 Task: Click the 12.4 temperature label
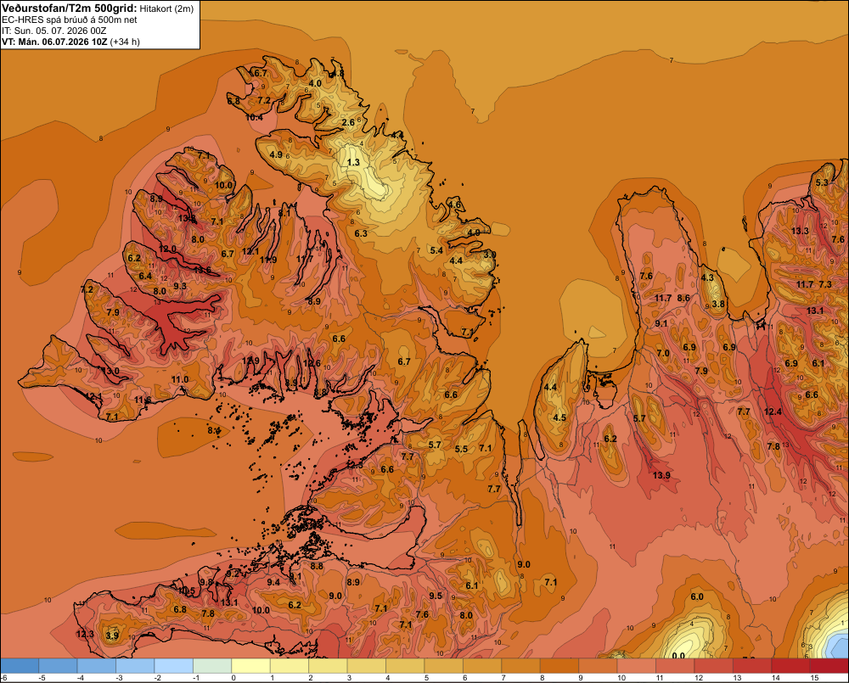[773, 411]
